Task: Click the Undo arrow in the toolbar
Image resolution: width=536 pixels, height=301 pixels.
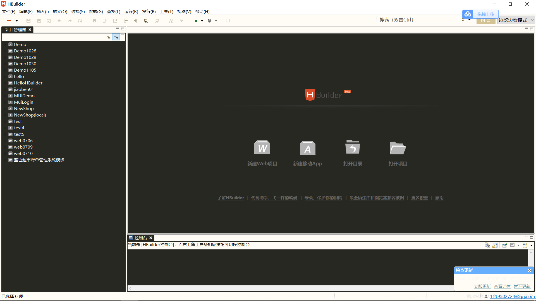Action: click(59, 21)
